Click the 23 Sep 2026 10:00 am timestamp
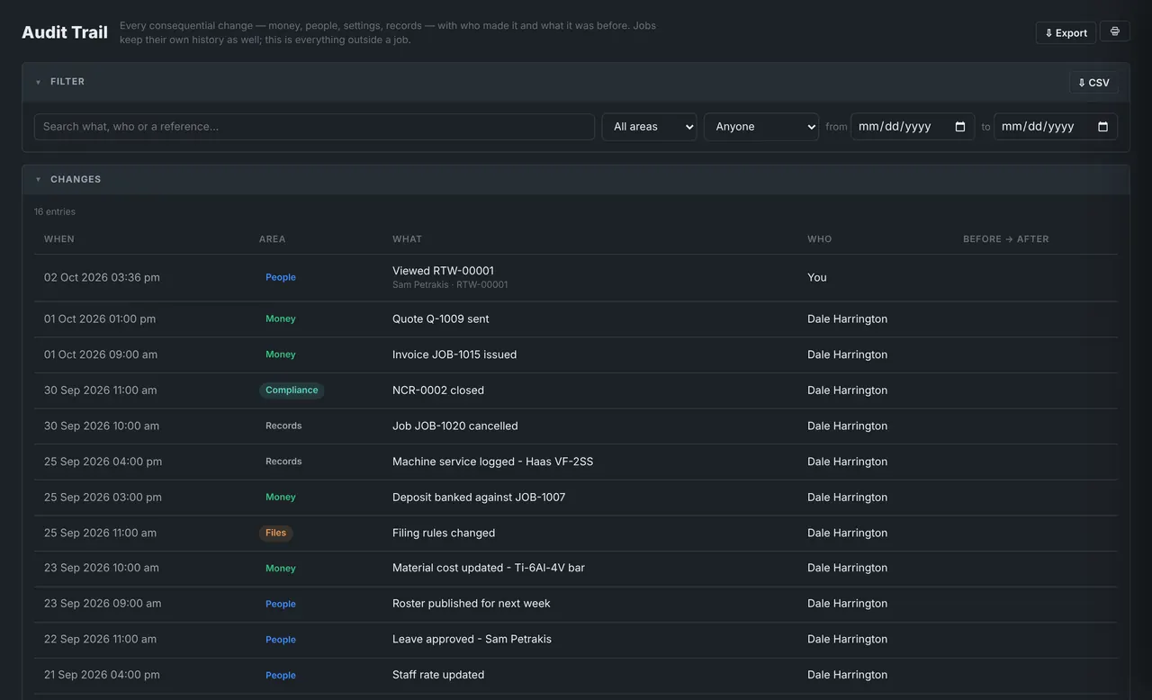The image size is (1152, 700). point(102,569)
